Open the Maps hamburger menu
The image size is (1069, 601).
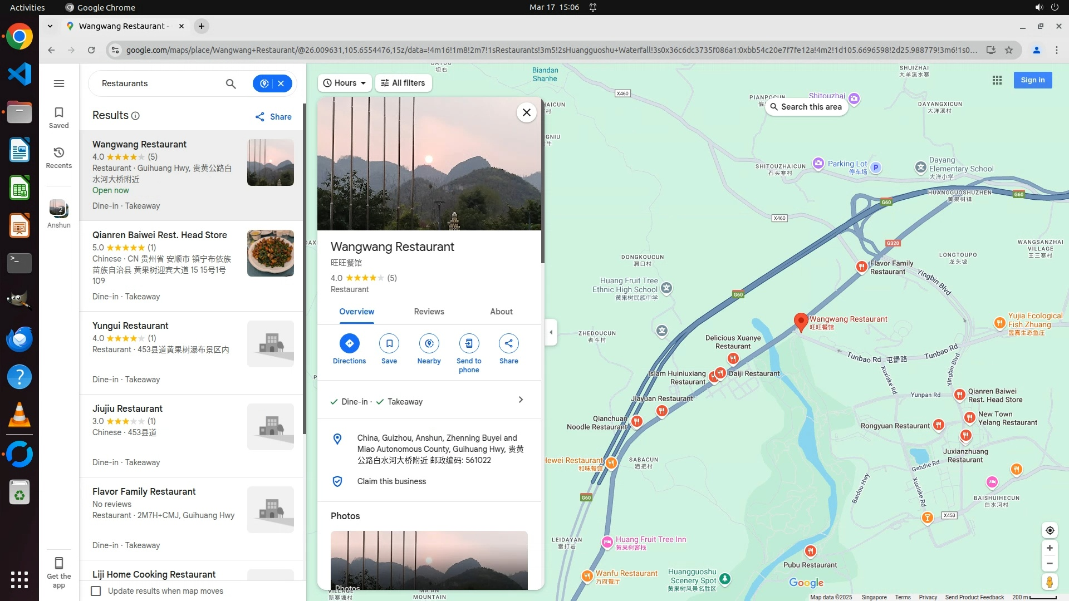59,83
